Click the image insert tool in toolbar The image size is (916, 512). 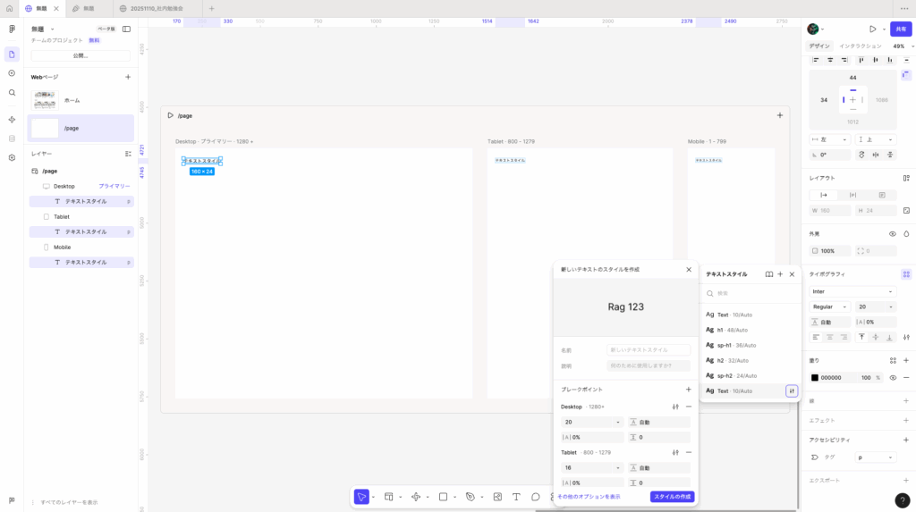click(x=497, y=497)
